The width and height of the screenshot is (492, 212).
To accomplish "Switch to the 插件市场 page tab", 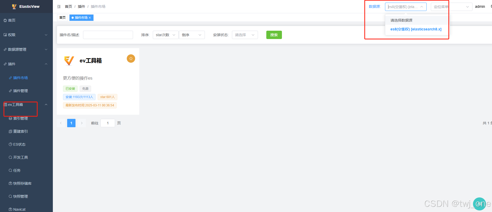I will (x=81, y=18).
